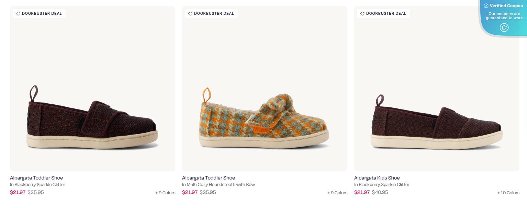Image resolution: width=527 pixels, height=208 pixels.
Task: Select the Blackberry Sparkle Glitter color name
Action: click(37, 185)
